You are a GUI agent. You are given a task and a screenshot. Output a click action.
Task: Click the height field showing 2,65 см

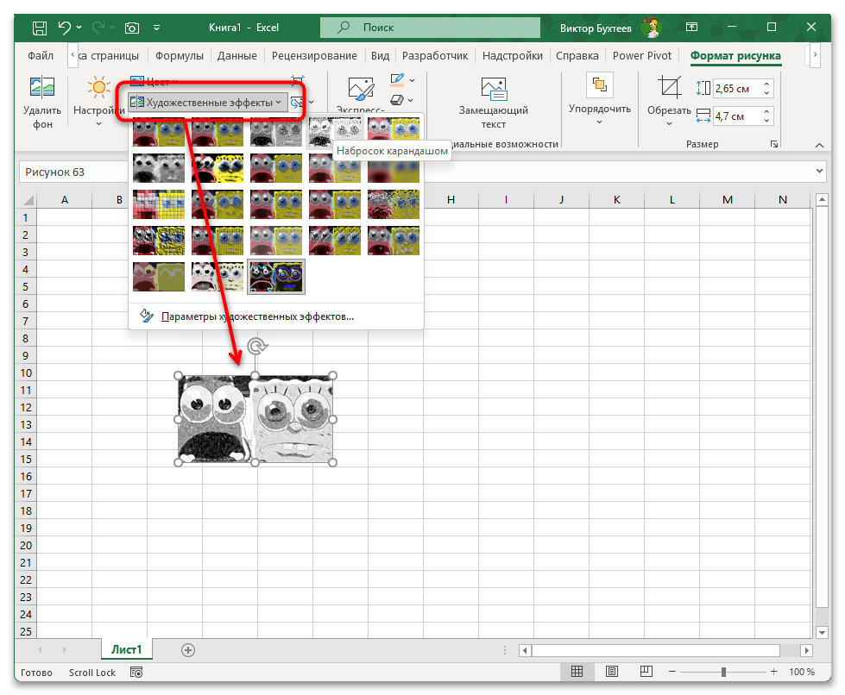tap(736, 88)
